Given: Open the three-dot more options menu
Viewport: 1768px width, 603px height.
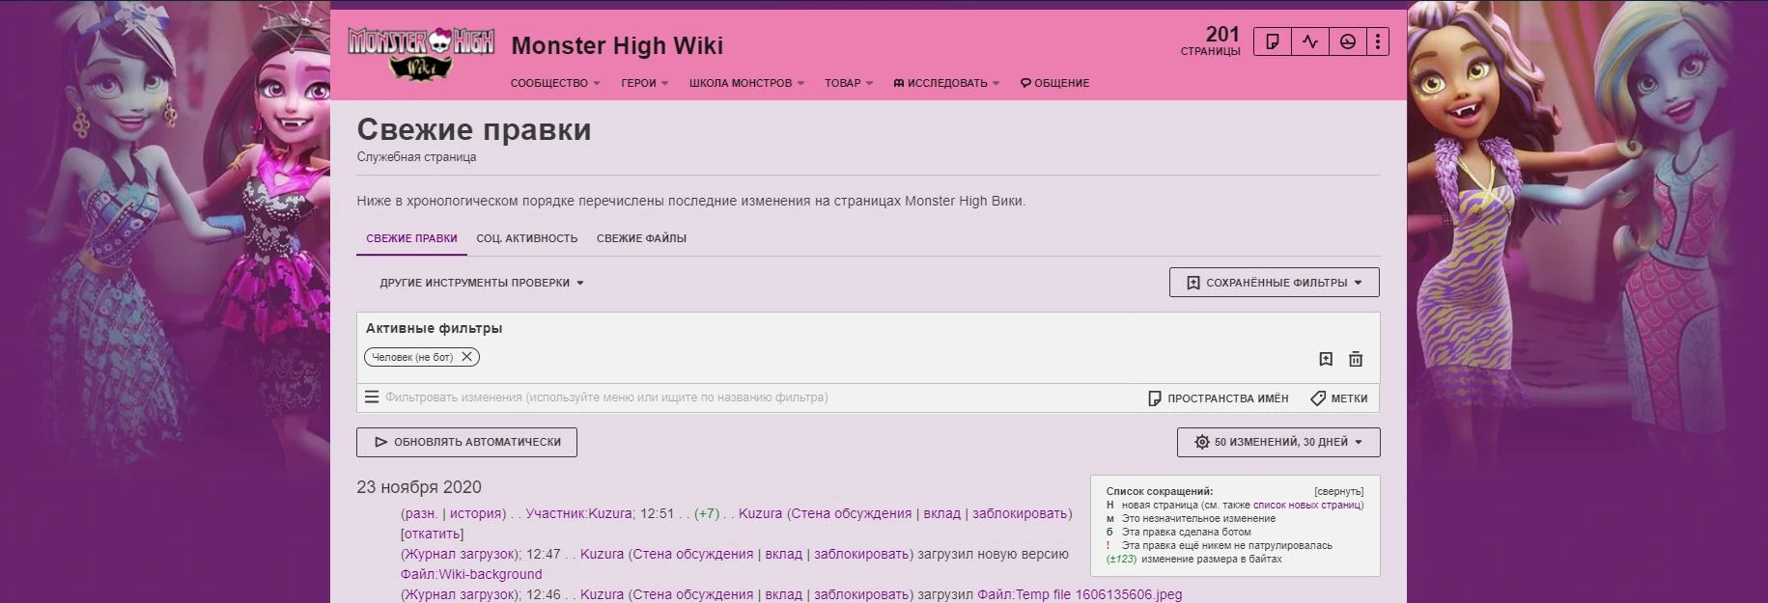Looking at the screenshot, I should (x=1378, y=41).
